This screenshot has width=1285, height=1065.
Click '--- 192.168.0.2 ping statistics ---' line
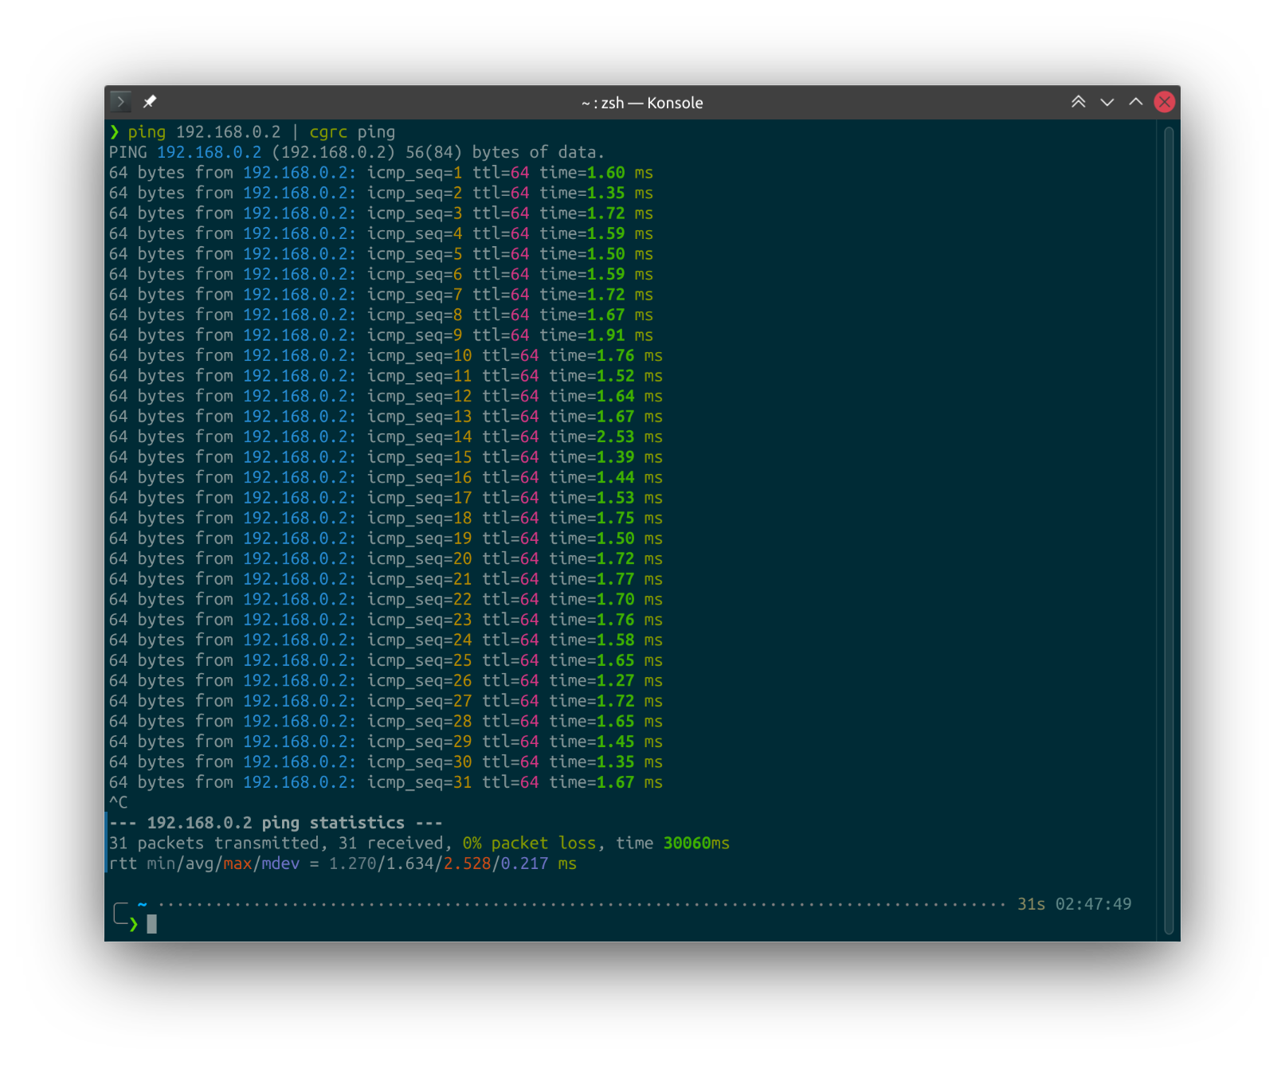coord(276,823)
